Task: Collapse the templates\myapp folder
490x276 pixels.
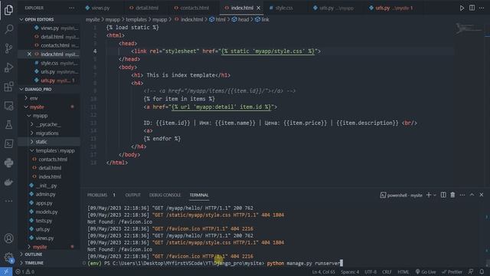Action: 54,150
